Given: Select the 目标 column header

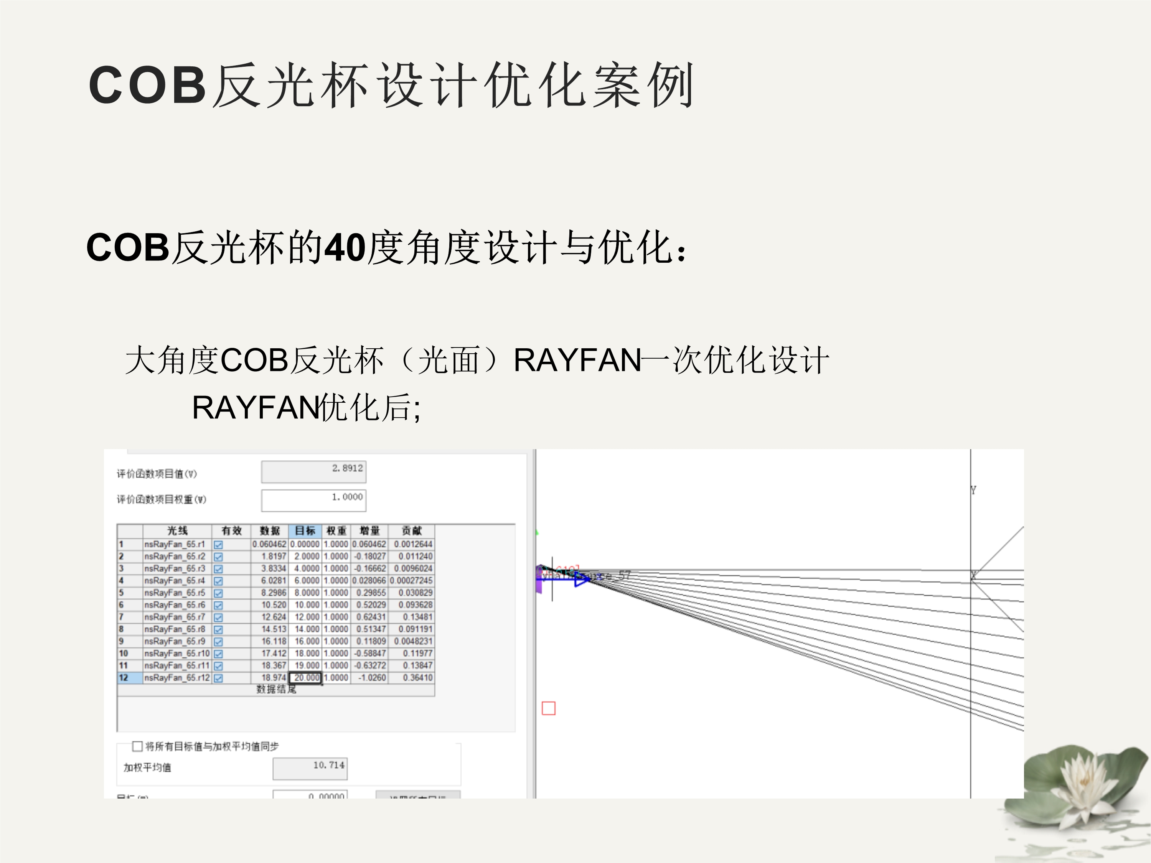Looking at the screenshot, I should [305, 530].
